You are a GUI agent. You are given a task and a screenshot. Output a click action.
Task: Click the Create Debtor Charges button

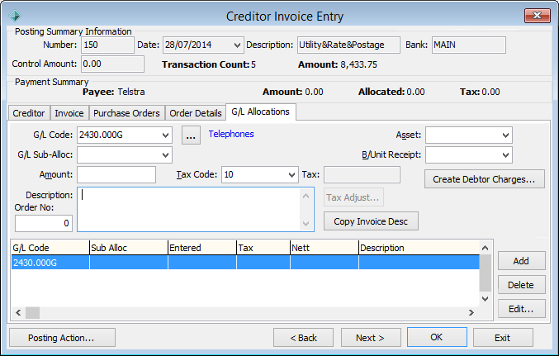coord(484,178)
